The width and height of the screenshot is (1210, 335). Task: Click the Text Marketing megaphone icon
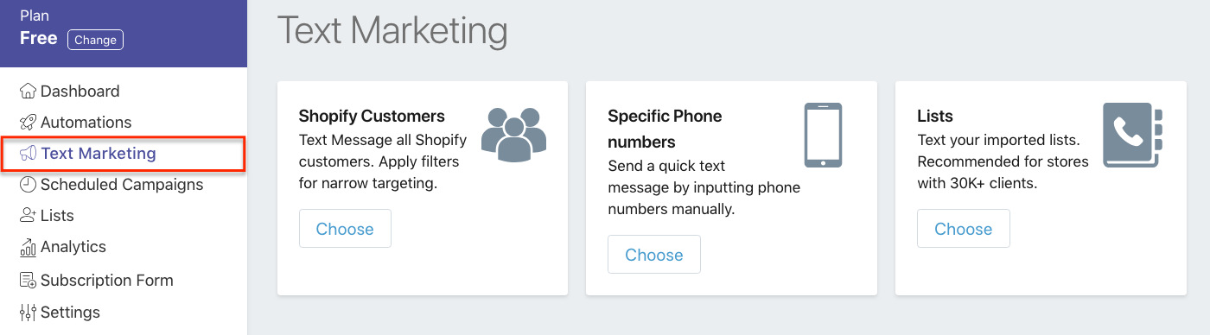29,154
